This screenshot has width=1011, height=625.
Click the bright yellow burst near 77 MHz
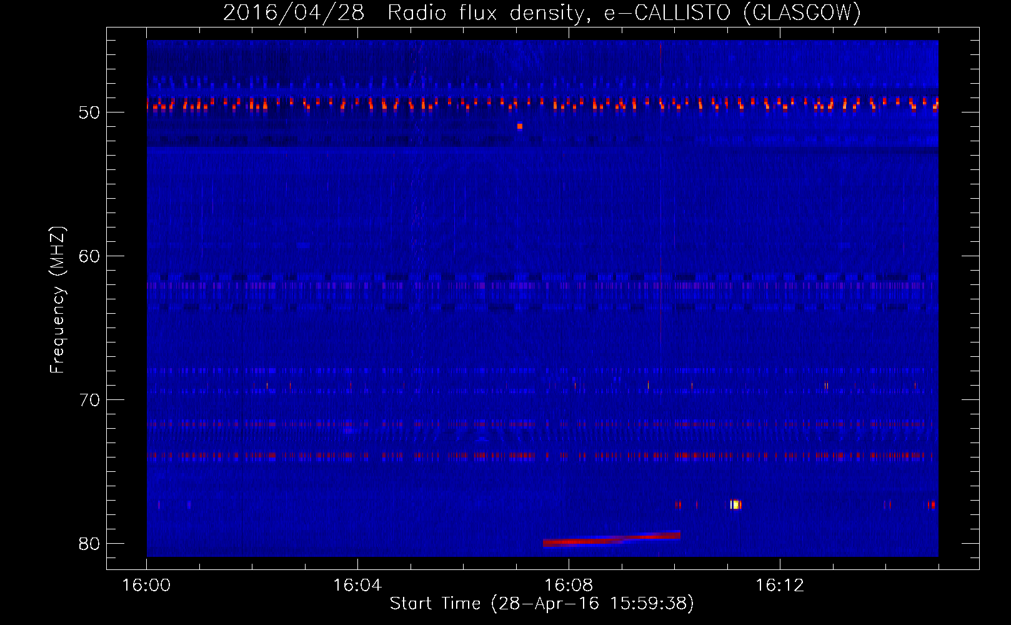point(735,504)
